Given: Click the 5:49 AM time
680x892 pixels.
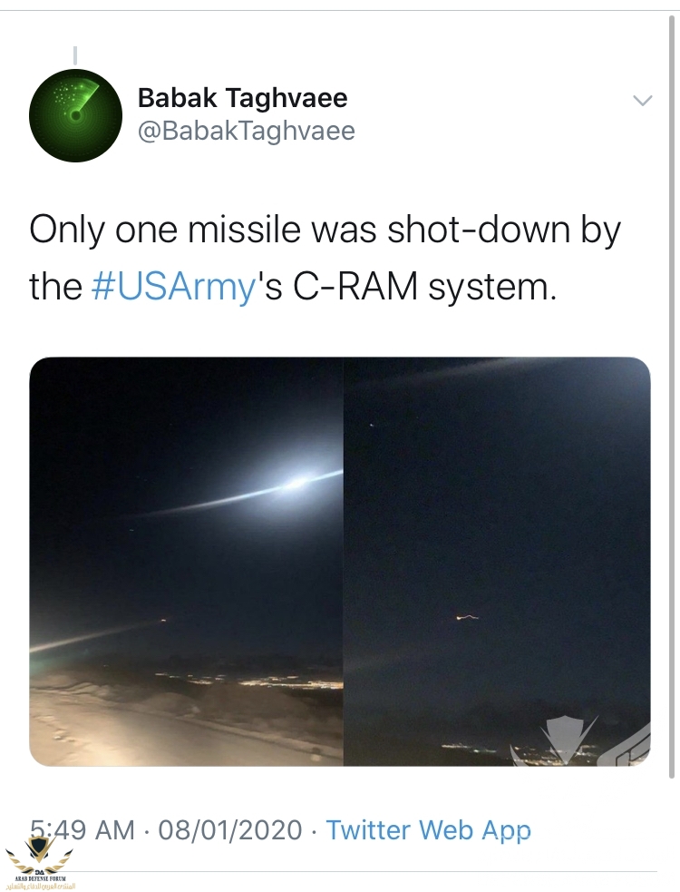Looking at the screenshot, I should pyautogui.click(x=82, y=829).
